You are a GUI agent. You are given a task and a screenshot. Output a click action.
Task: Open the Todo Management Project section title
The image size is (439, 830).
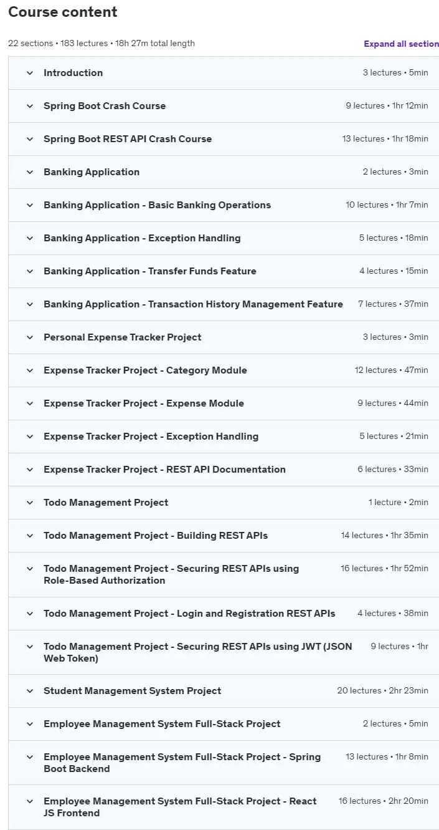tap(106, 503)
